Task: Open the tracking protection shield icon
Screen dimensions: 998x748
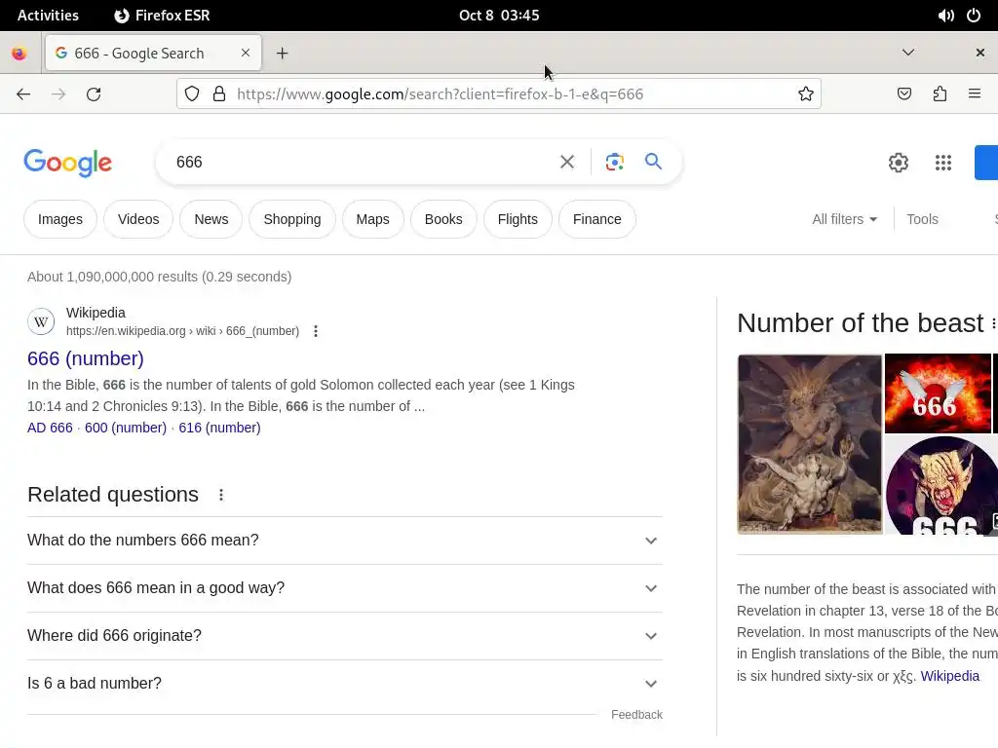Action: pos(192,94)
